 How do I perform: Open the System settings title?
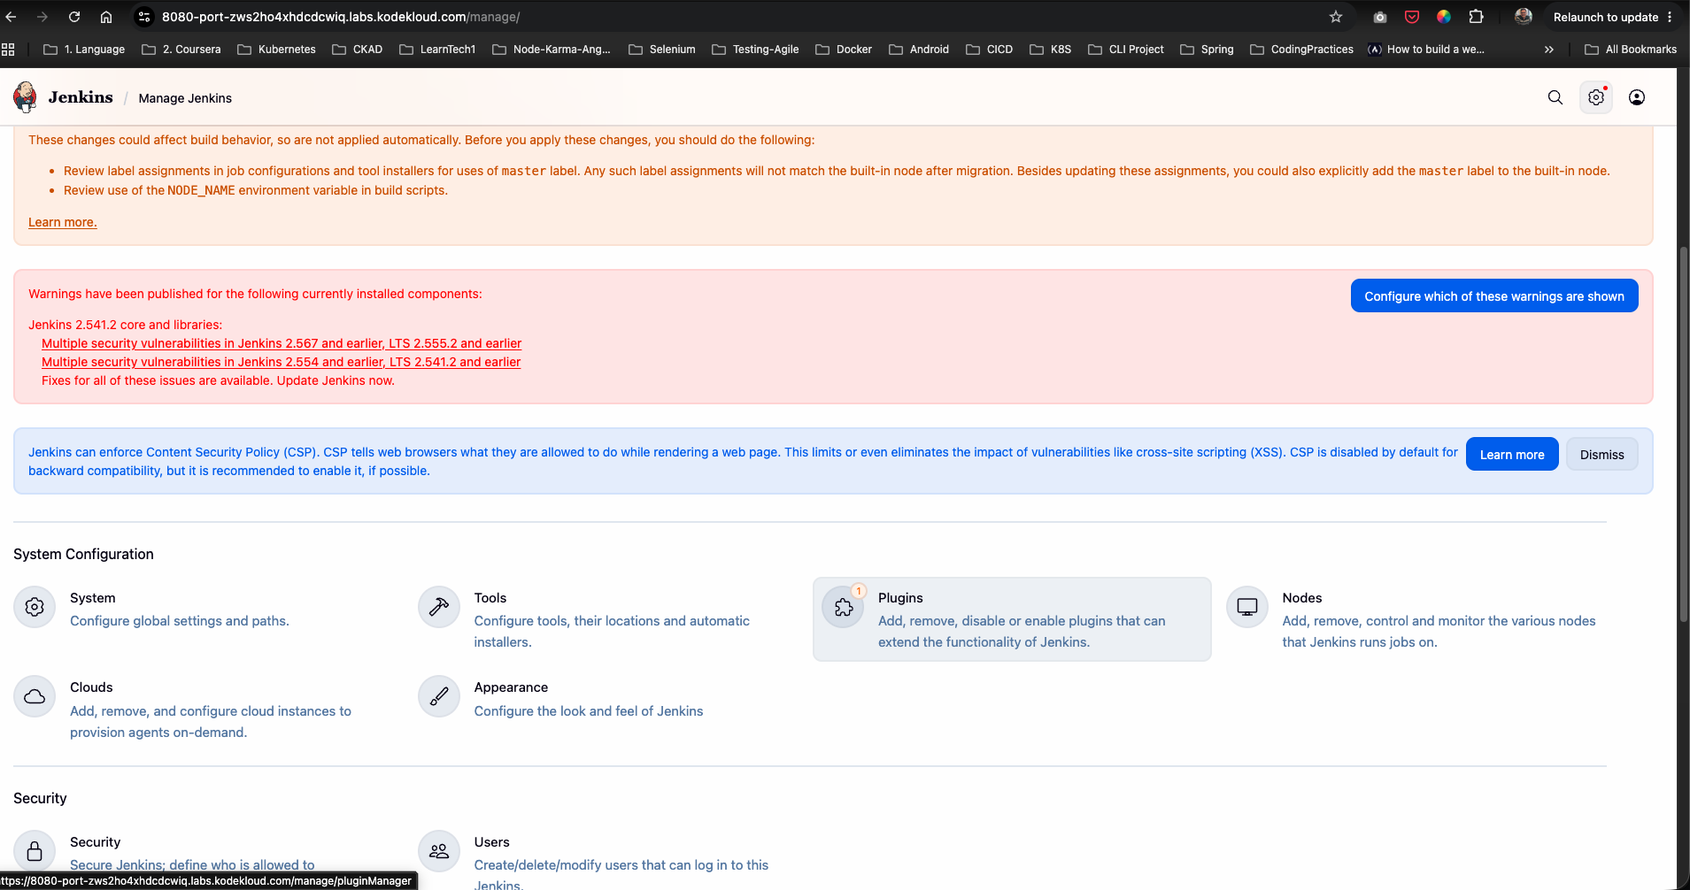[93, 598]
